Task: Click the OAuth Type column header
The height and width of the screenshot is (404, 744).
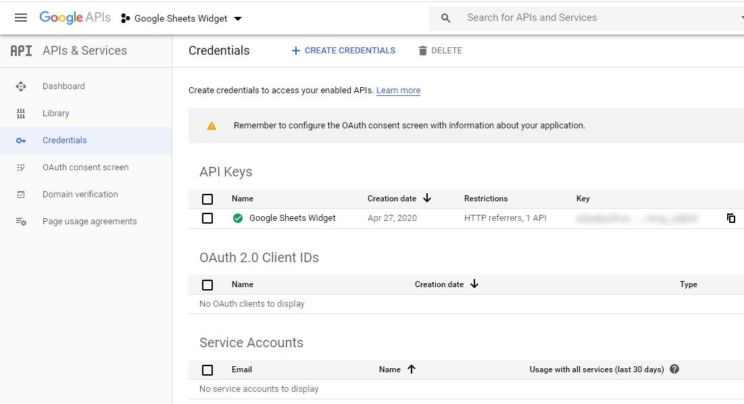Action: (x=689, y=284)
